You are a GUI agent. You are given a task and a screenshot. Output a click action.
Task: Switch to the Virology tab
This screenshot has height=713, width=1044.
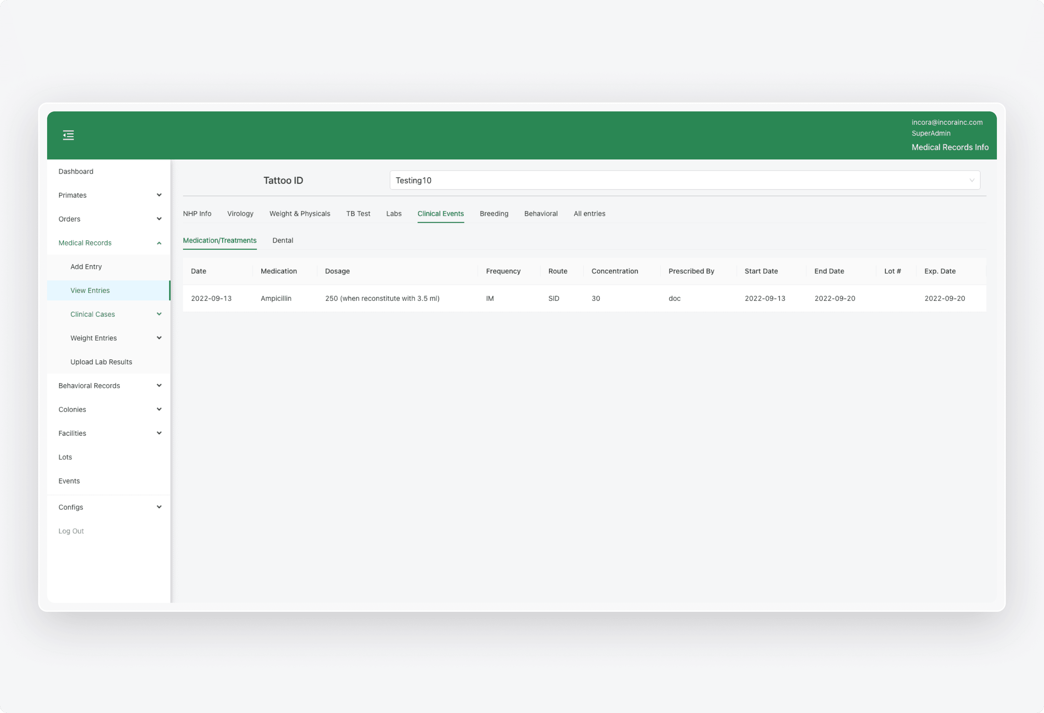coord(240,214)
